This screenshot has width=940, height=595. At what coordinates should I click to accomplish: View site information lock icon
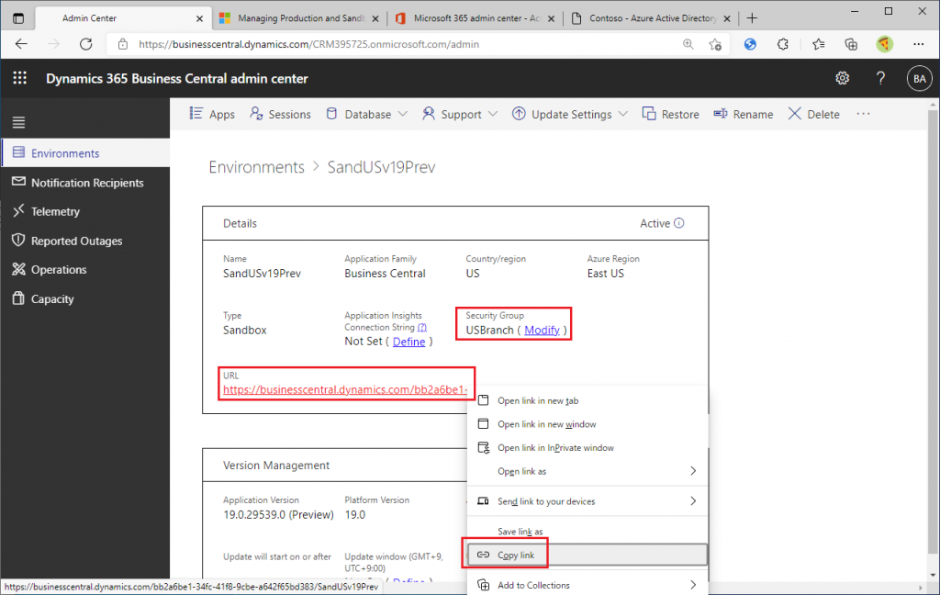123,44
